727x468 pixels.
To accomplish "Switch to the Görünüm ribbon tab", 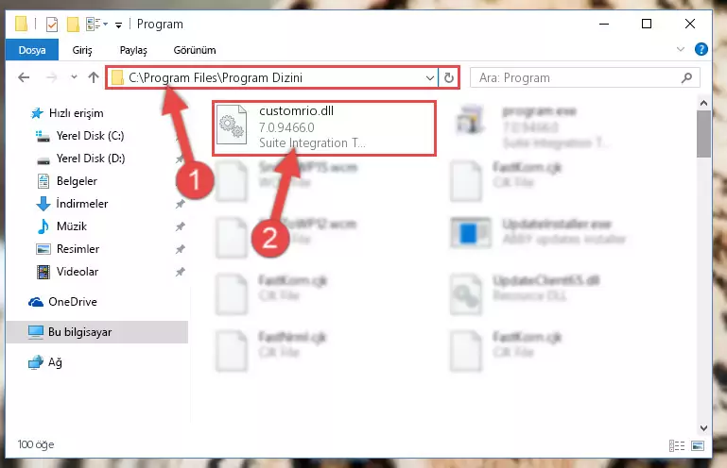I will pos(195,50).
